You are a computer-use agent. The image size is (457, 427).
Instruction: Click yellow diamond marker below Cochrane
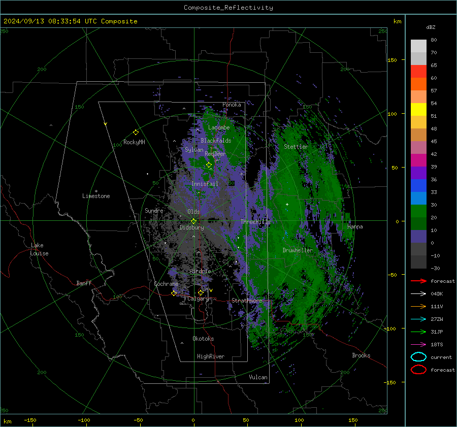click(174, 293)
